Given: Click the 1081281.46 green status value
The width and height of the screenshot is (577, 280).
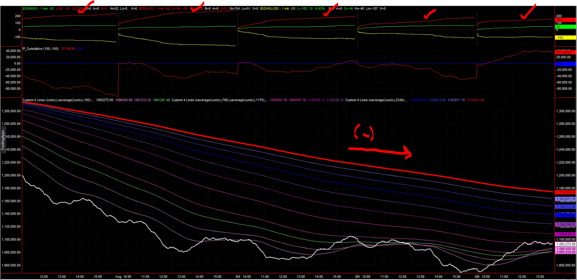Looking at the screenshot, I should click(x=161, y=100).
